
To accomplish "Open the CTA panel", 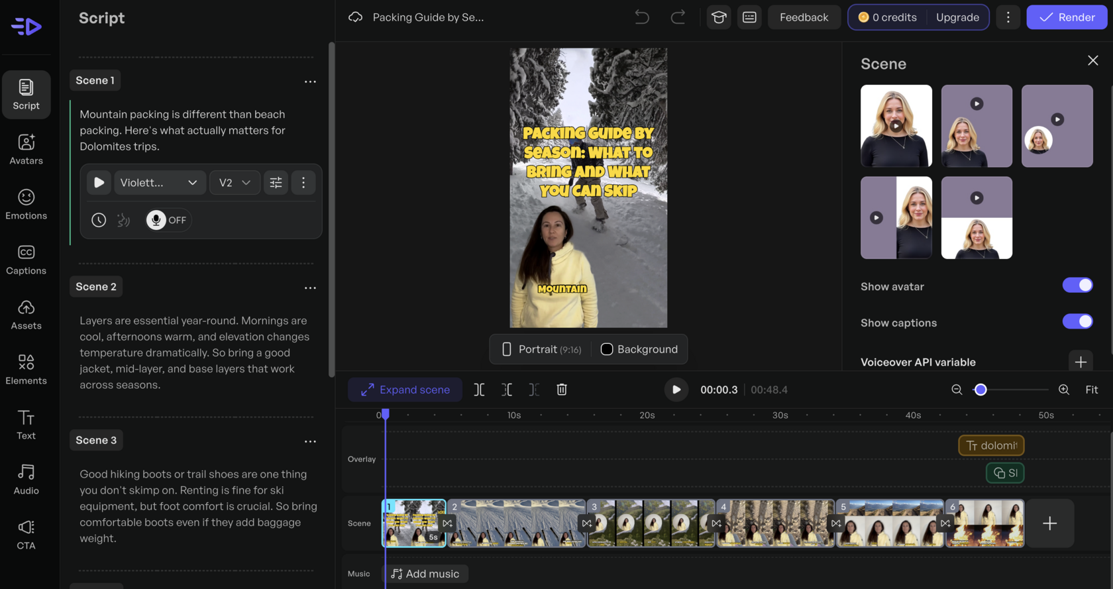I will (26, 535).
